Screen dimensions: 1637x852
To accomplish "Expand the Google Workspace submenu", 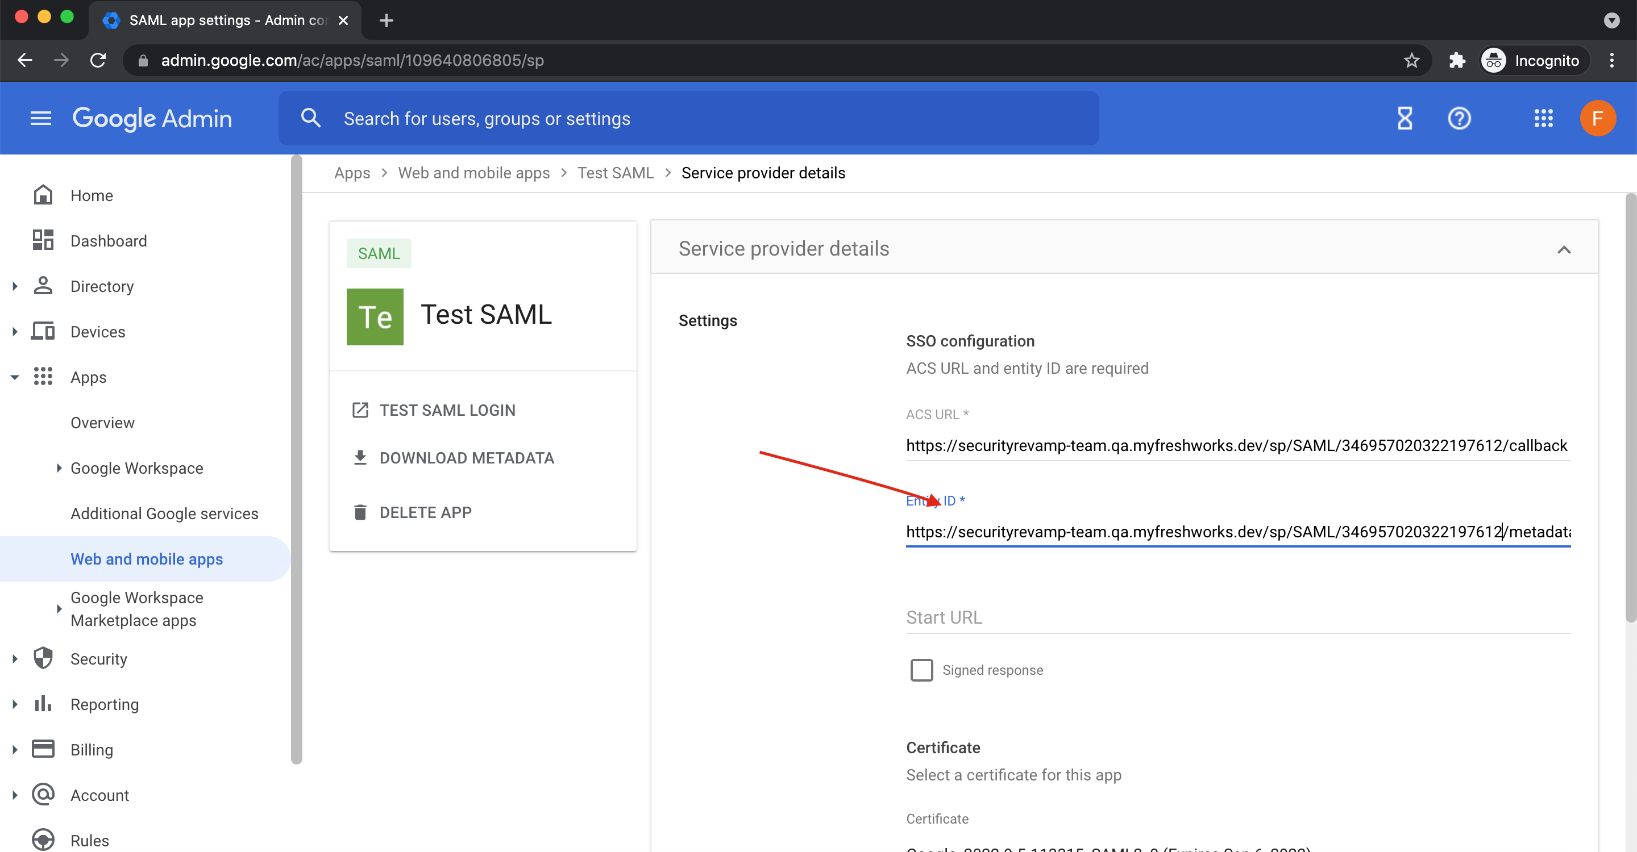I will point(59,468).
